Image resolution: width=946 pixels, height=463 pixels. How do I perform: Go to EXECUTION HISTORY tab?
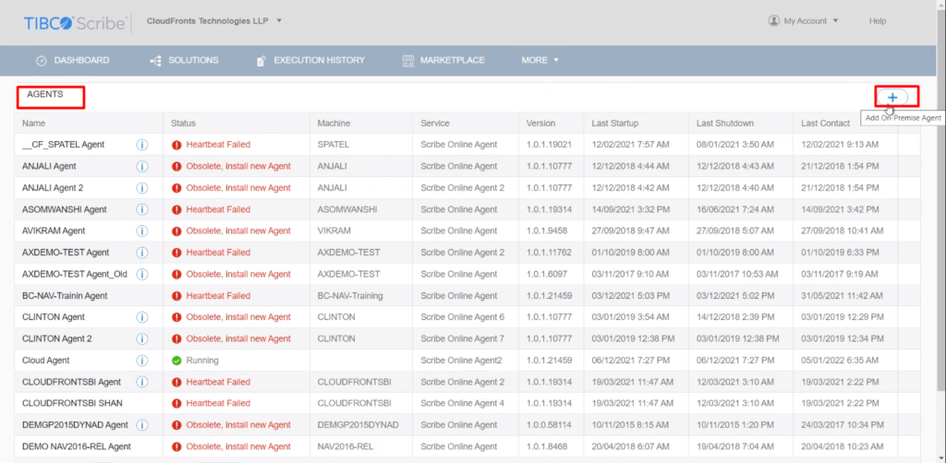[319, 60]
